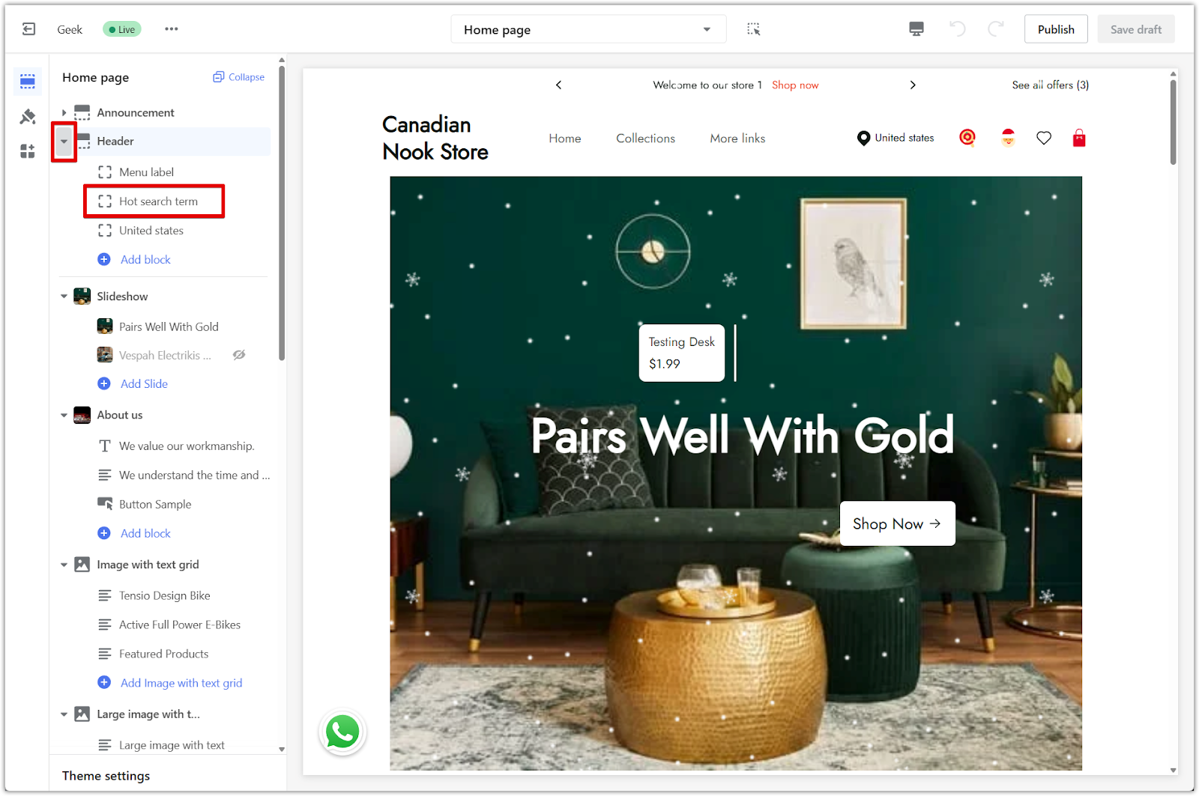1199x796 pixels.
Task: Show the hidden Vespah Electrikis slide
Action: [239, 355]
